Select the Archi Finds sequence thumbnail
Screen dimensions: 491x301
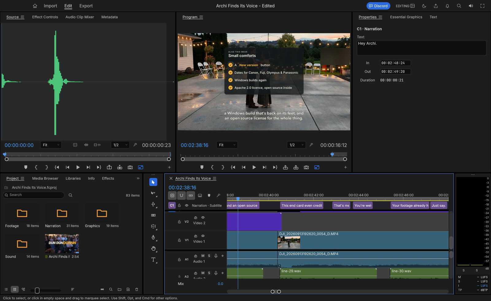(x=62, y=244)
